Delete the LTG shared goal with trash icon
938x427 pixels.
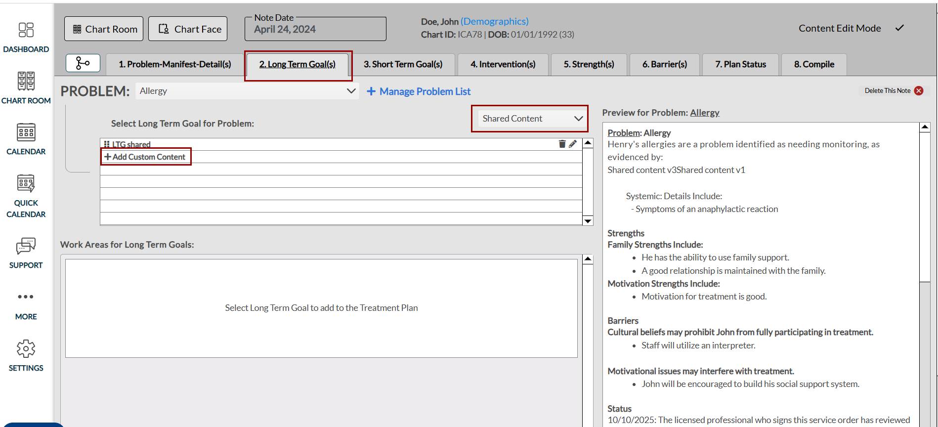tap(562, 144)
